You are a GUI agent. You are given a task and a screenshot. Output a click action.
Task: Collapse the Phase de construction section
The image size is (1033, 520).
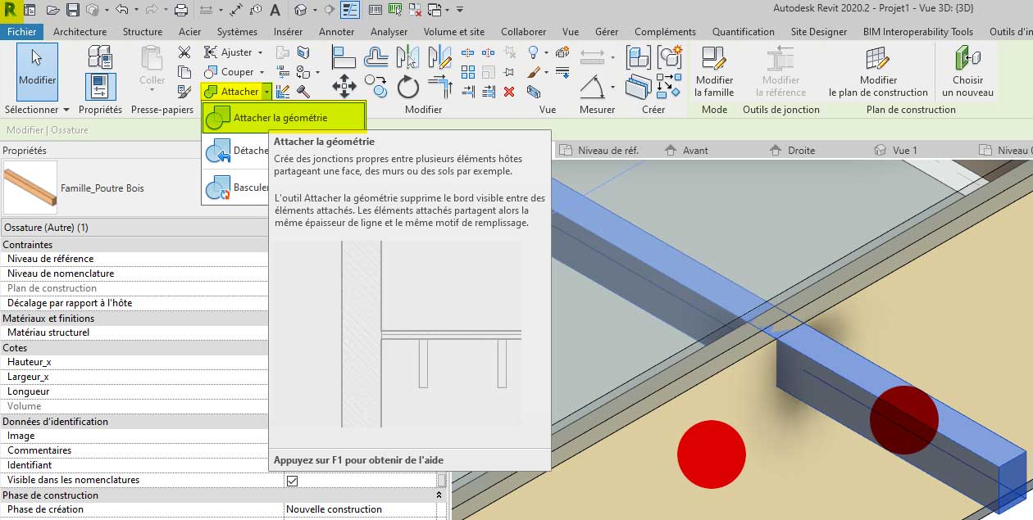pyautogui.click(x=439, y=495)
